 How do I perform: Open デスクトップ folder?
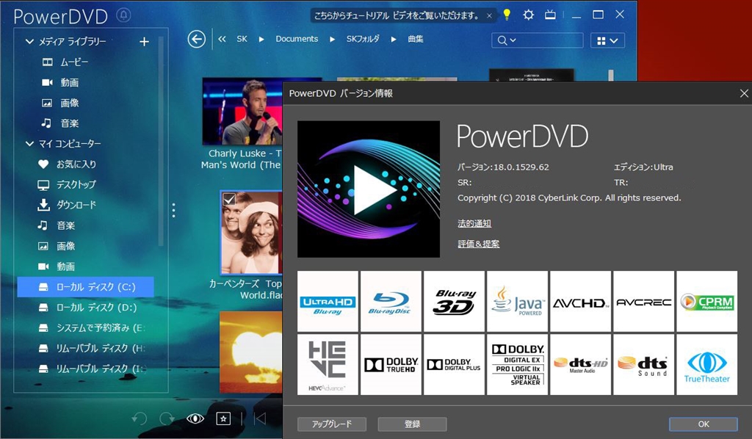[76, 184]
